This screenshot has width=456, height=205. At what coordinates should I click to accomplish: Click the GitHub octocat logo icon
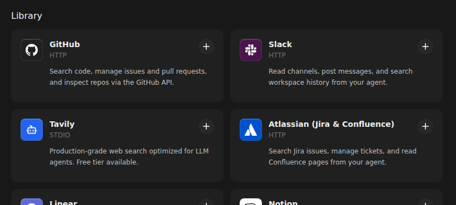coord(32,50)
